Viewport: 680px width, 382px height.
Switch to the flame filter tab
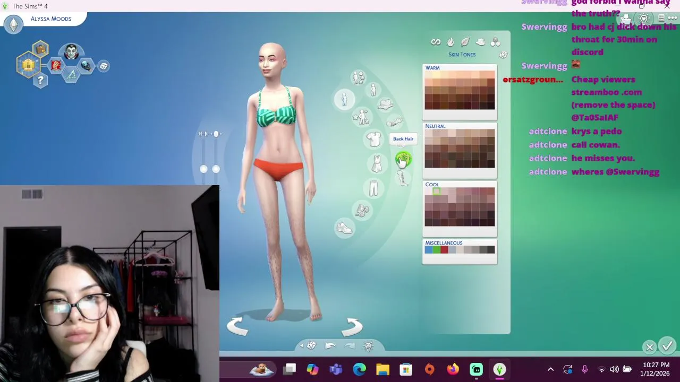[x=450, y=42]
